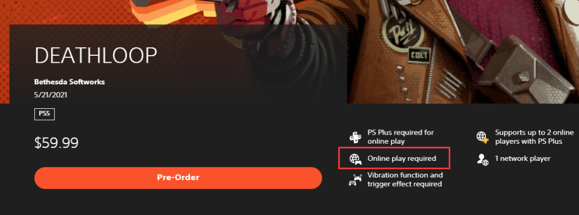Click "Supports up to 2 online players" text

point(535,137)
